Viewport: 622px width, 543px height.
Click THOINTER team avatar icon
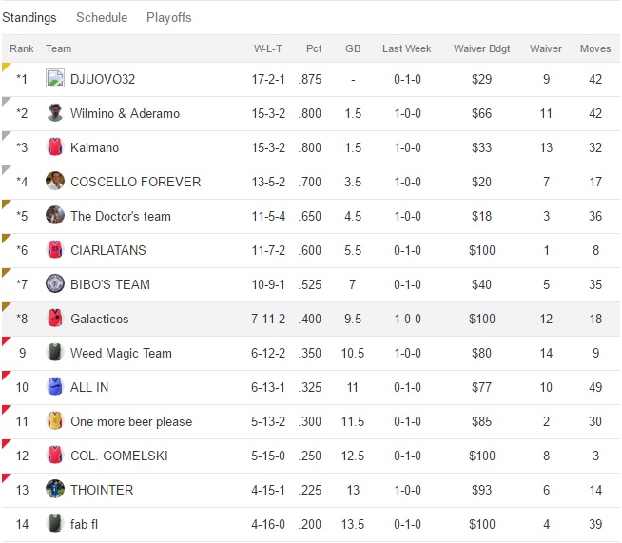tap(55, 490)
